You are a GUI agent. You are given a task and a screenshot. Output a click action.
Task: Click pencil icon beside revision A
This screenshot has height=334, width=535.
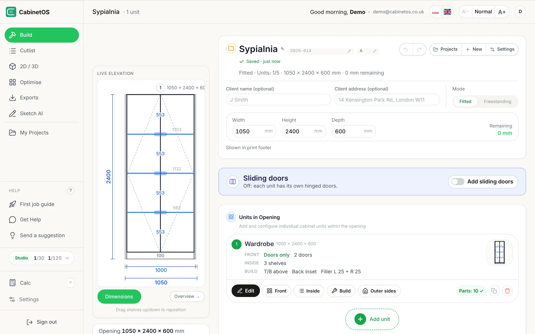tap(375, 51)
